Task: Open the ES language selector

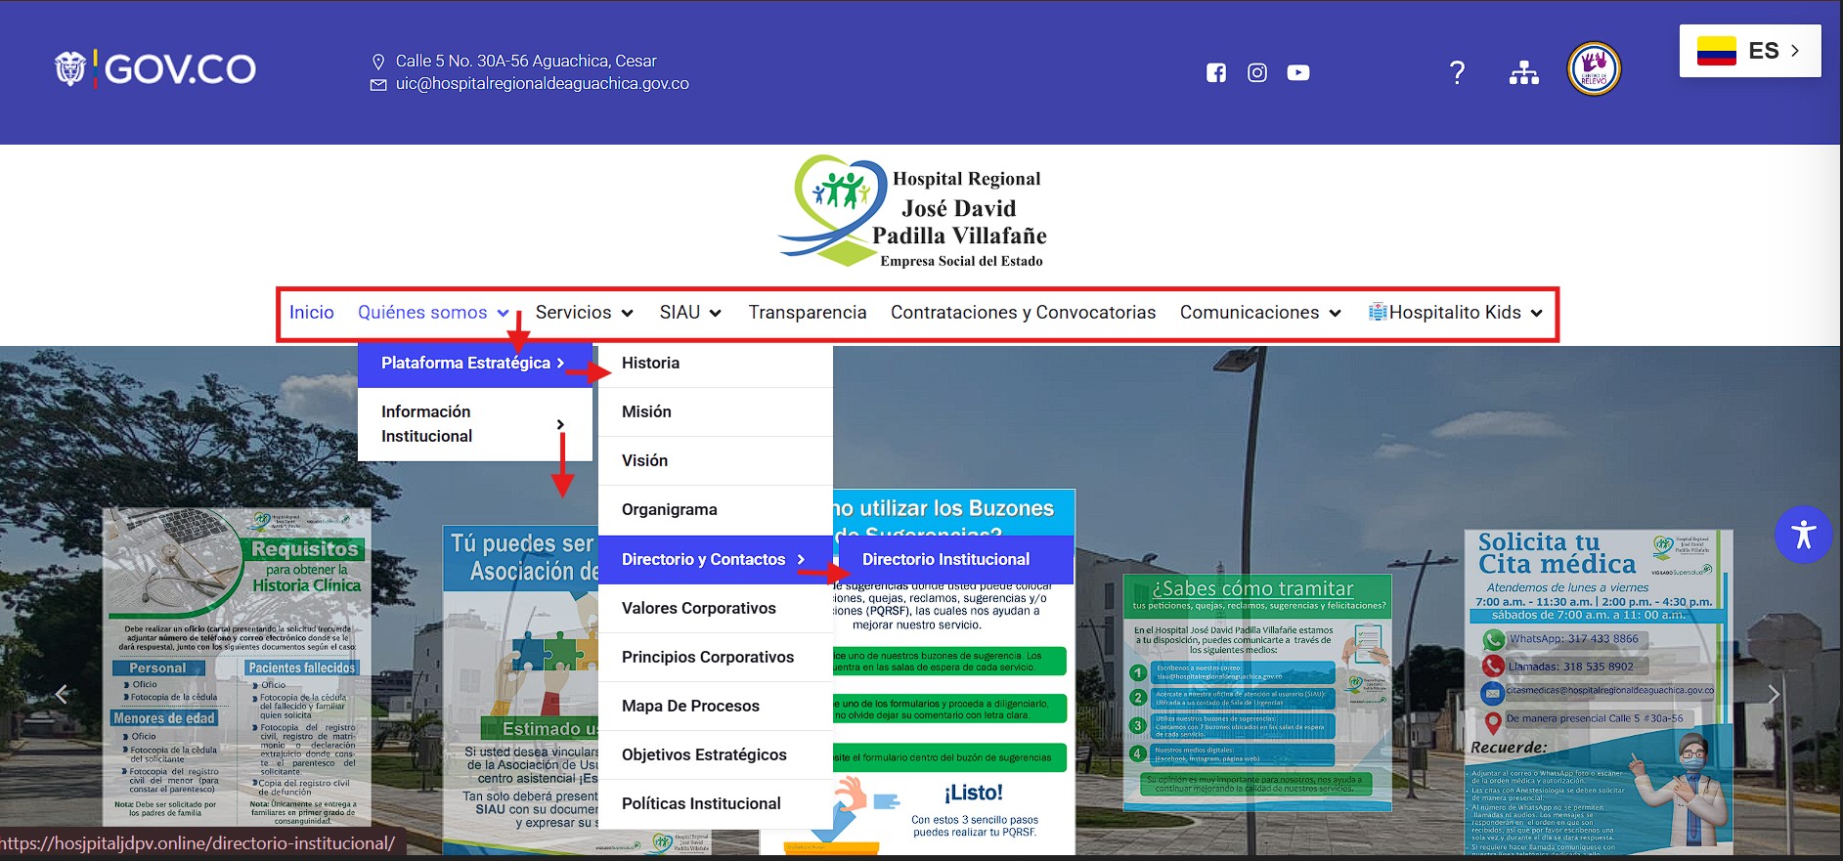Action: [x=1749, y=51]
